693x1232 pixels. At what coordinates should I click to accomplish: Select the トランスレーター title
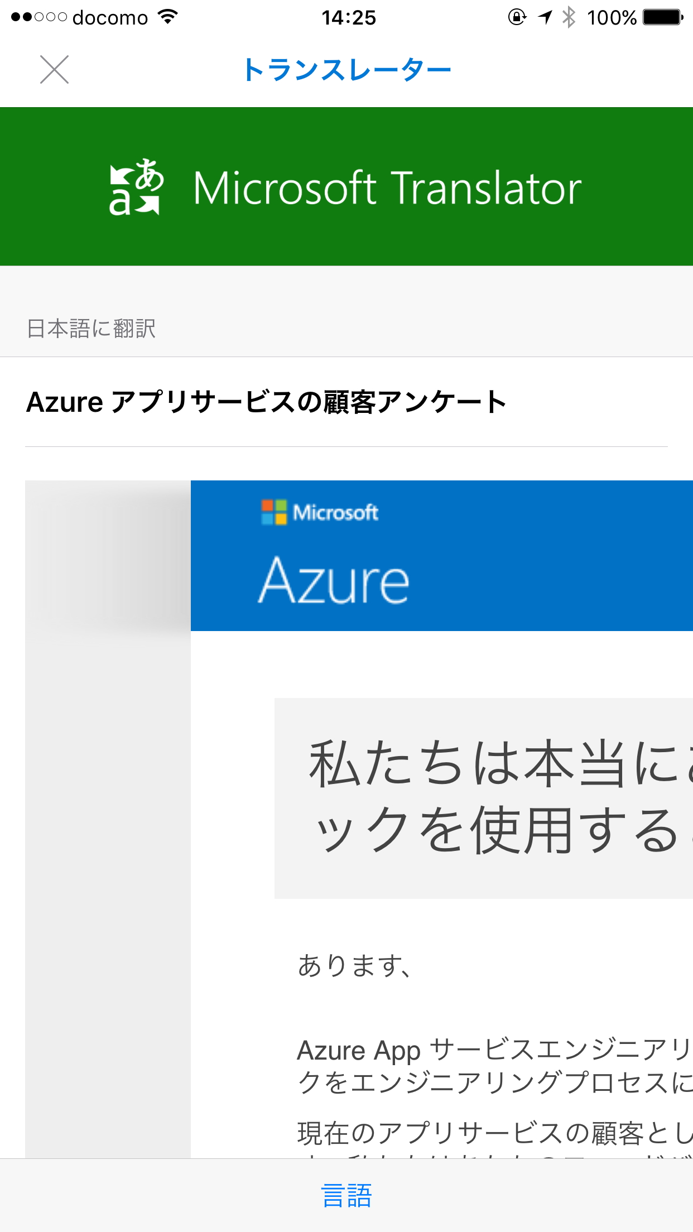click(x=346, y=68)
